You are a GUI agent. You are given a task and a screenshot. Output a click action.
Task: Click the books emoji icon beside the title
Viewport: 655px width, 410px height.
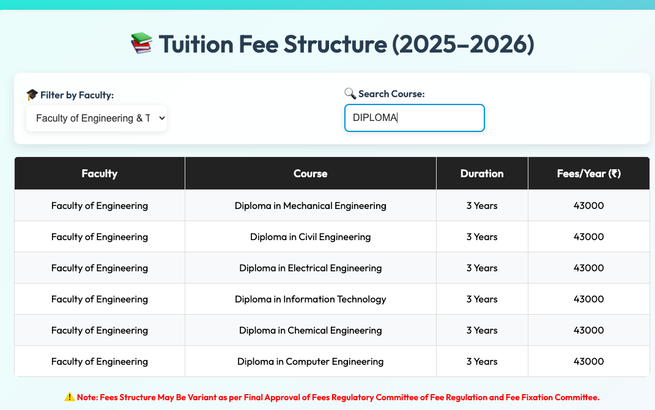click(142, 43)
